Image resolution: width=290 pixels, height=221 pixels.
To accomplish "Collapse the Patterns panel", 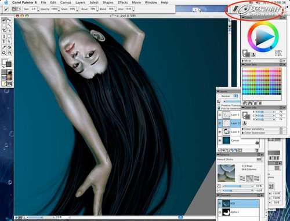I will (x=218, y=154).
